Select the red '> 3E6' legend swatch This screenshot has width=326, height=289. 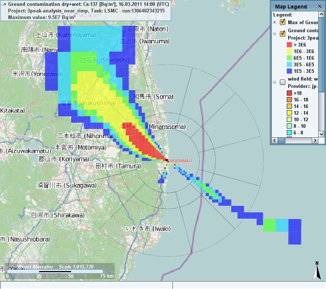coord(289,44)
